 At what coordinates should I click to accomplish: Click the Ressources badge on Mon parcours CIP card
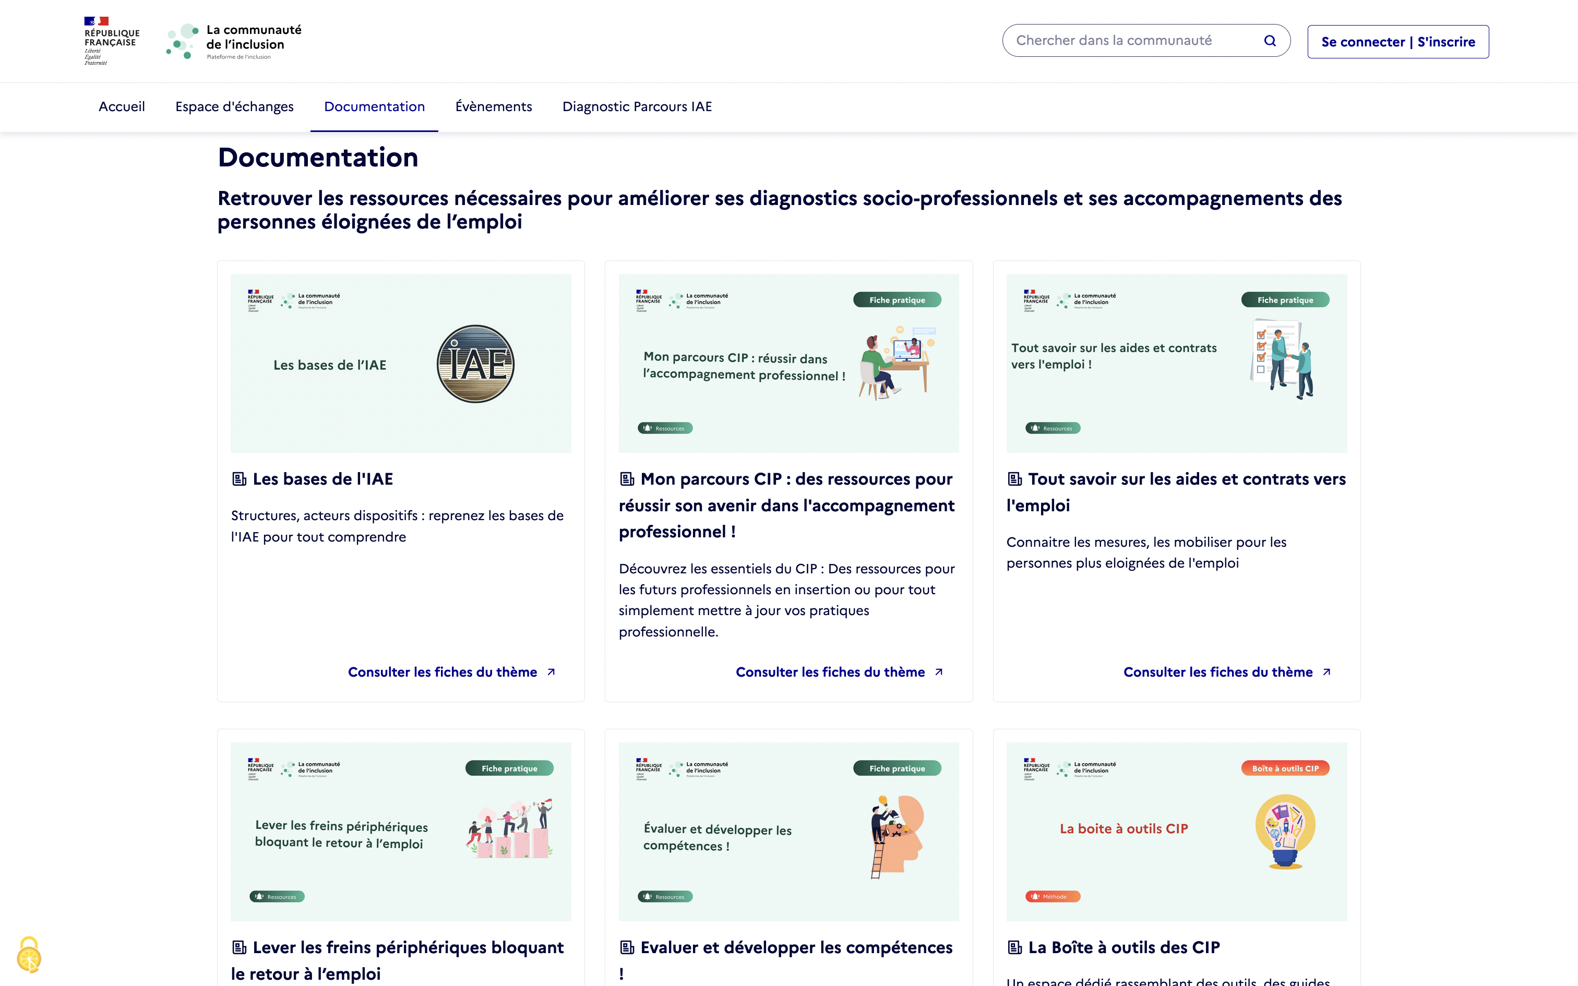click(664, 428)
